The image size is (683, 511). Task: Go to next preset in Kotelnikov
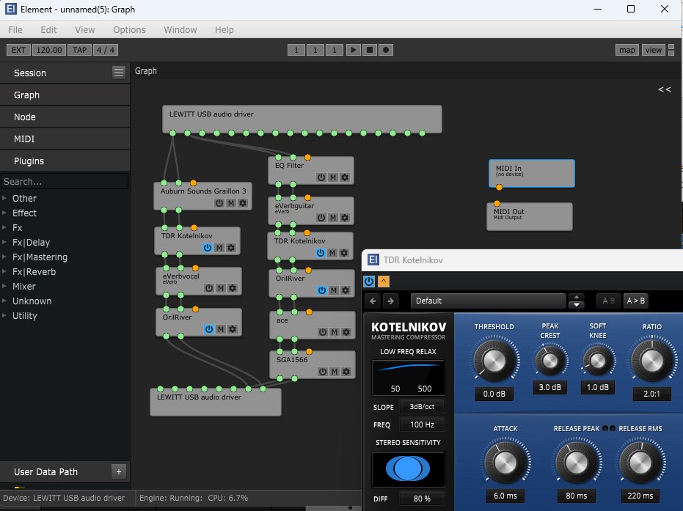(391, 301)
